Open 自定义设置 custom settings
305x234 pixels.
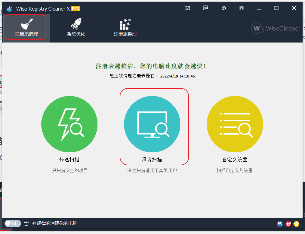tap(235, 124)
